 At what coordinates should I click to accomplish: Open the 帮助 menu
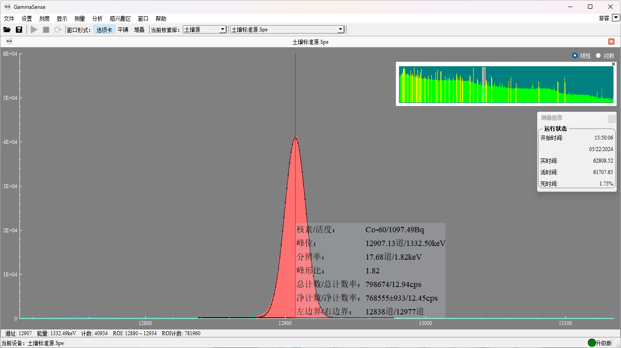tap(161, 19)
